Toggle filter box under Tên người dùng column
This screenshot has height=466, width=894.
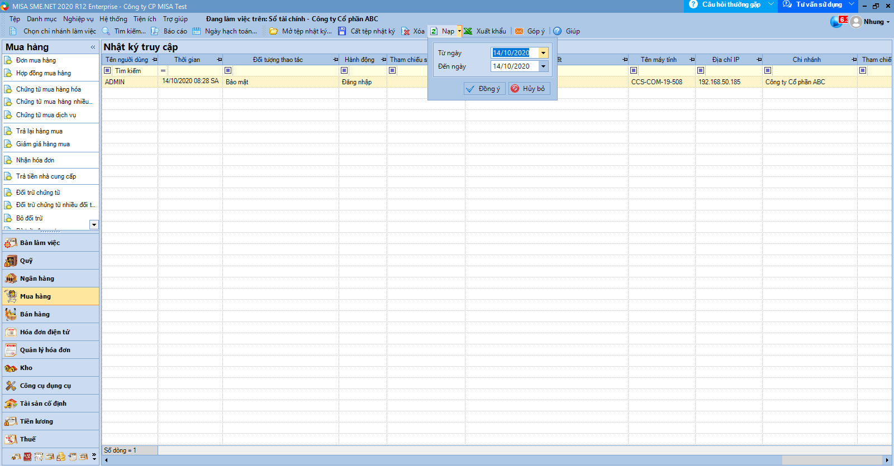click(x=107, y=71)
